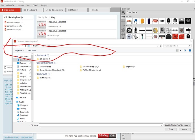
Task: Open the Trợ giúp menu
Action: [x=44, y=5]
